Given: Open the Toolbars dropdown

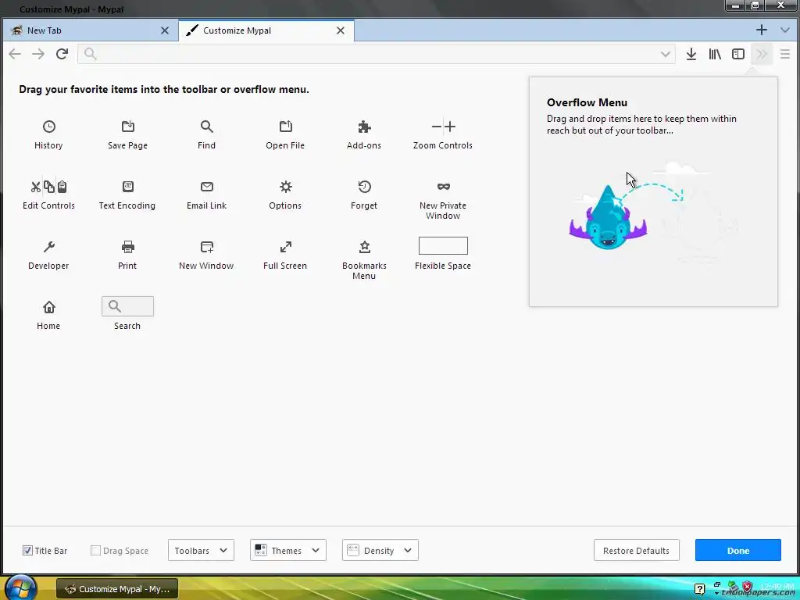Looking at the screenshot, I should 201,551.
